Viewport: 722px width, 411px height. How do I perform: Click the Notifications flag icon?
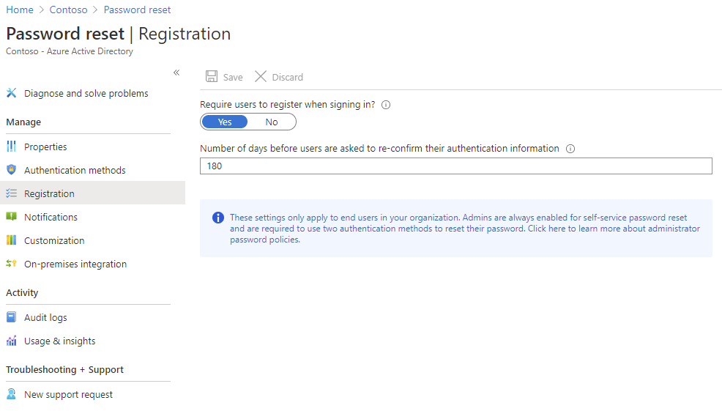pos(11,217)
